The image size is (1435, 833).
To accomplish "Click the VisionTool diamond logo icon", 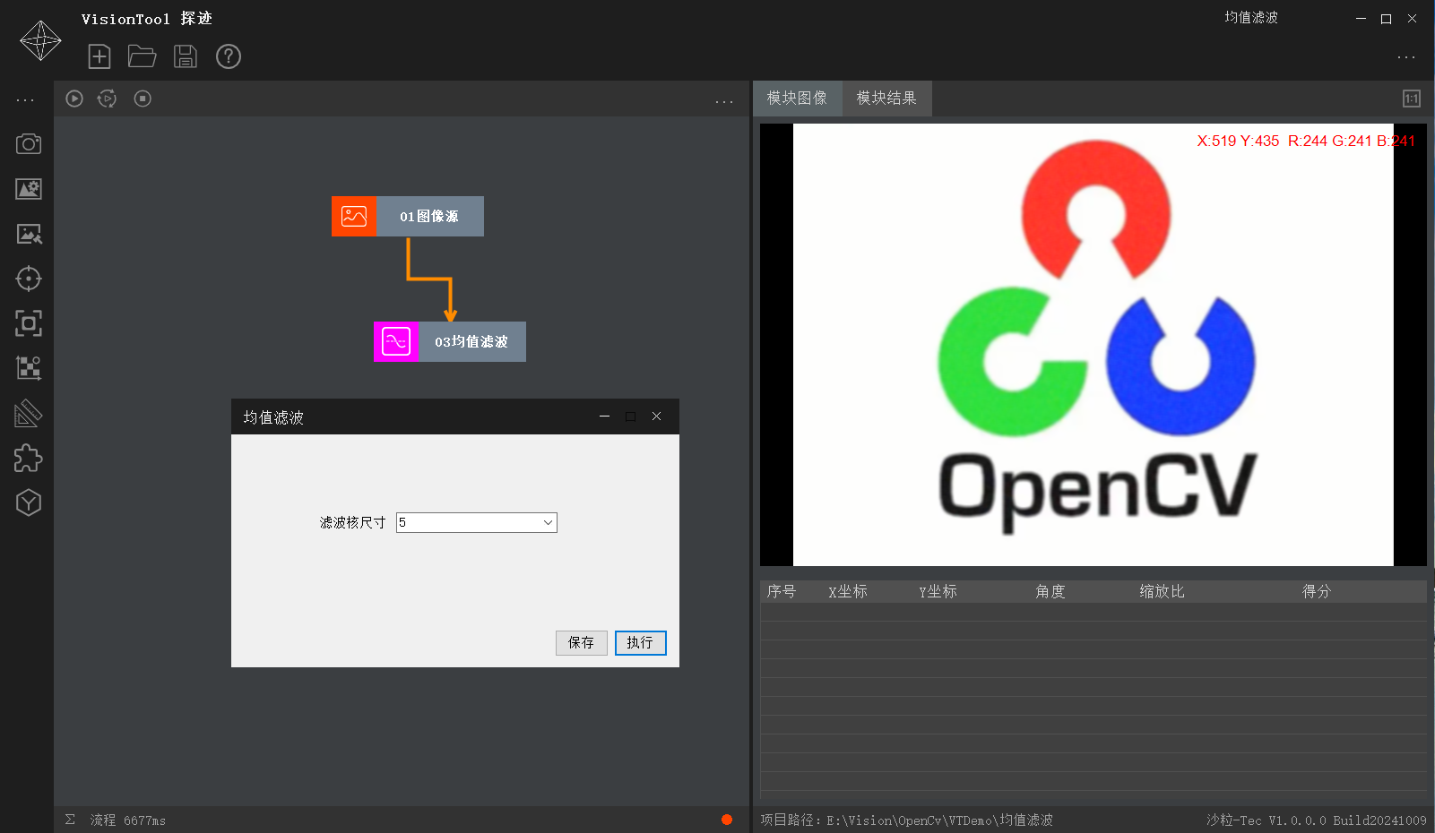I will point(40,40).
